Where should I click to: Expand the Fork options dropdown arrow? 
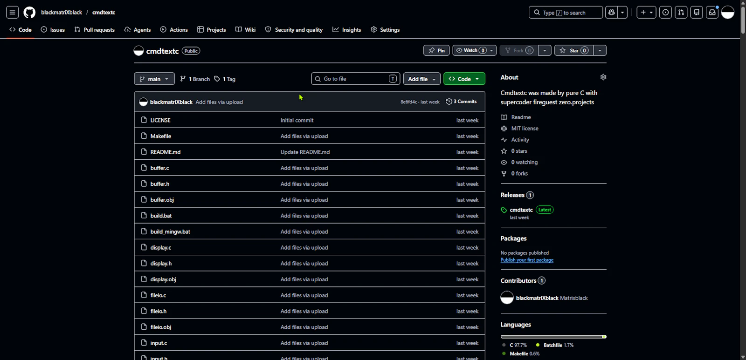coord(545,50)
